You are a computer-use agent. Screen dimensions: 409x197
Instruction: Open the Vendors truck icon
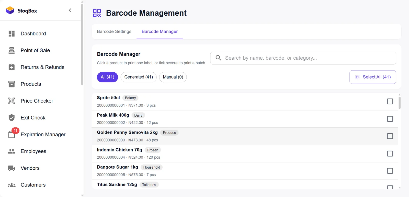coord(12,168)
